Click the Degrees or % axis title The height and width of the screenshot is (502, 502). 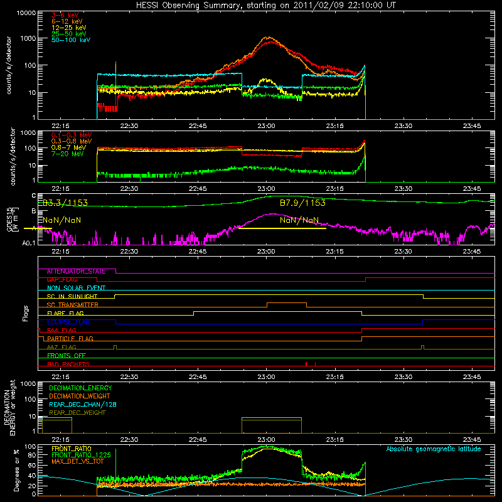[16, 471]
